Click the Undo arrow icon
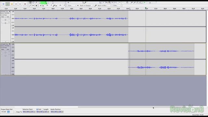 [120, 3]
